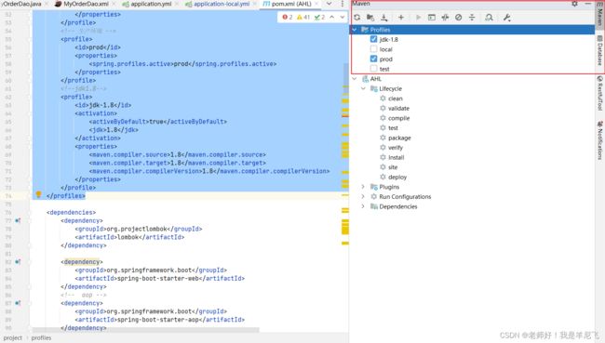Screen dimensions: 605x343
Task: Click the profiles breadcrumb
Action: pyautogui.click(x=41, y=338)
